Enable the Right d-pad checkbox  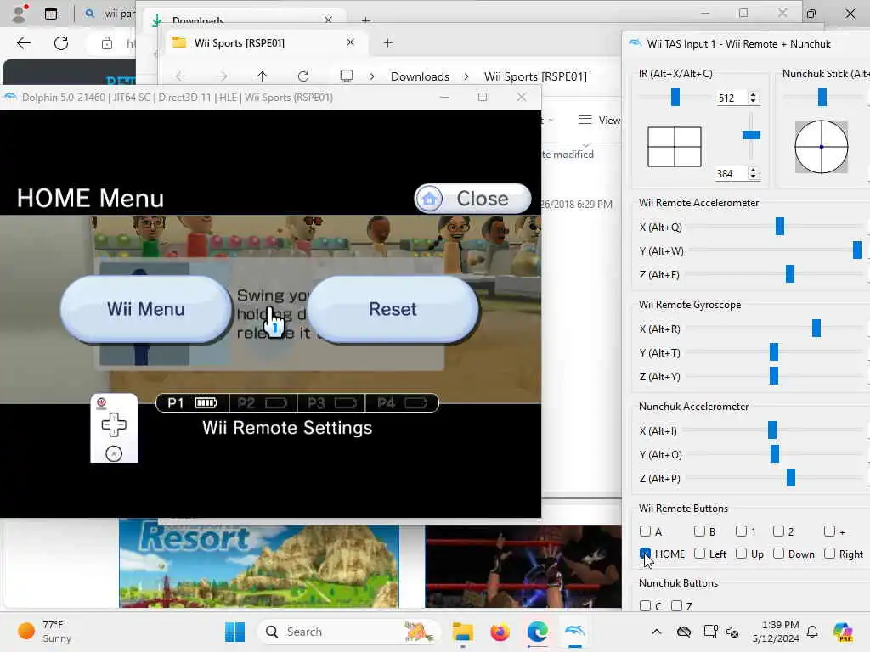(x=829, y=554)
